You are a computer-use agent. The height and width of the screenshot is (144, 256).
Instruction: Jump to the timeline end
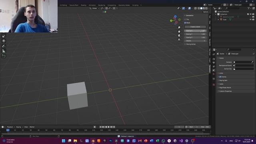[114, 127]
